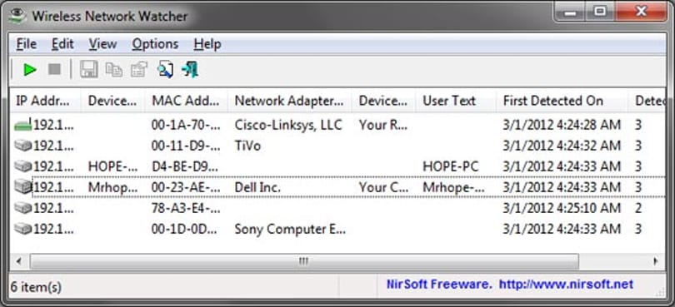The height and width of the screenshot is (307, 675).
Task: Open the Options menu
Action: [155, 44]
